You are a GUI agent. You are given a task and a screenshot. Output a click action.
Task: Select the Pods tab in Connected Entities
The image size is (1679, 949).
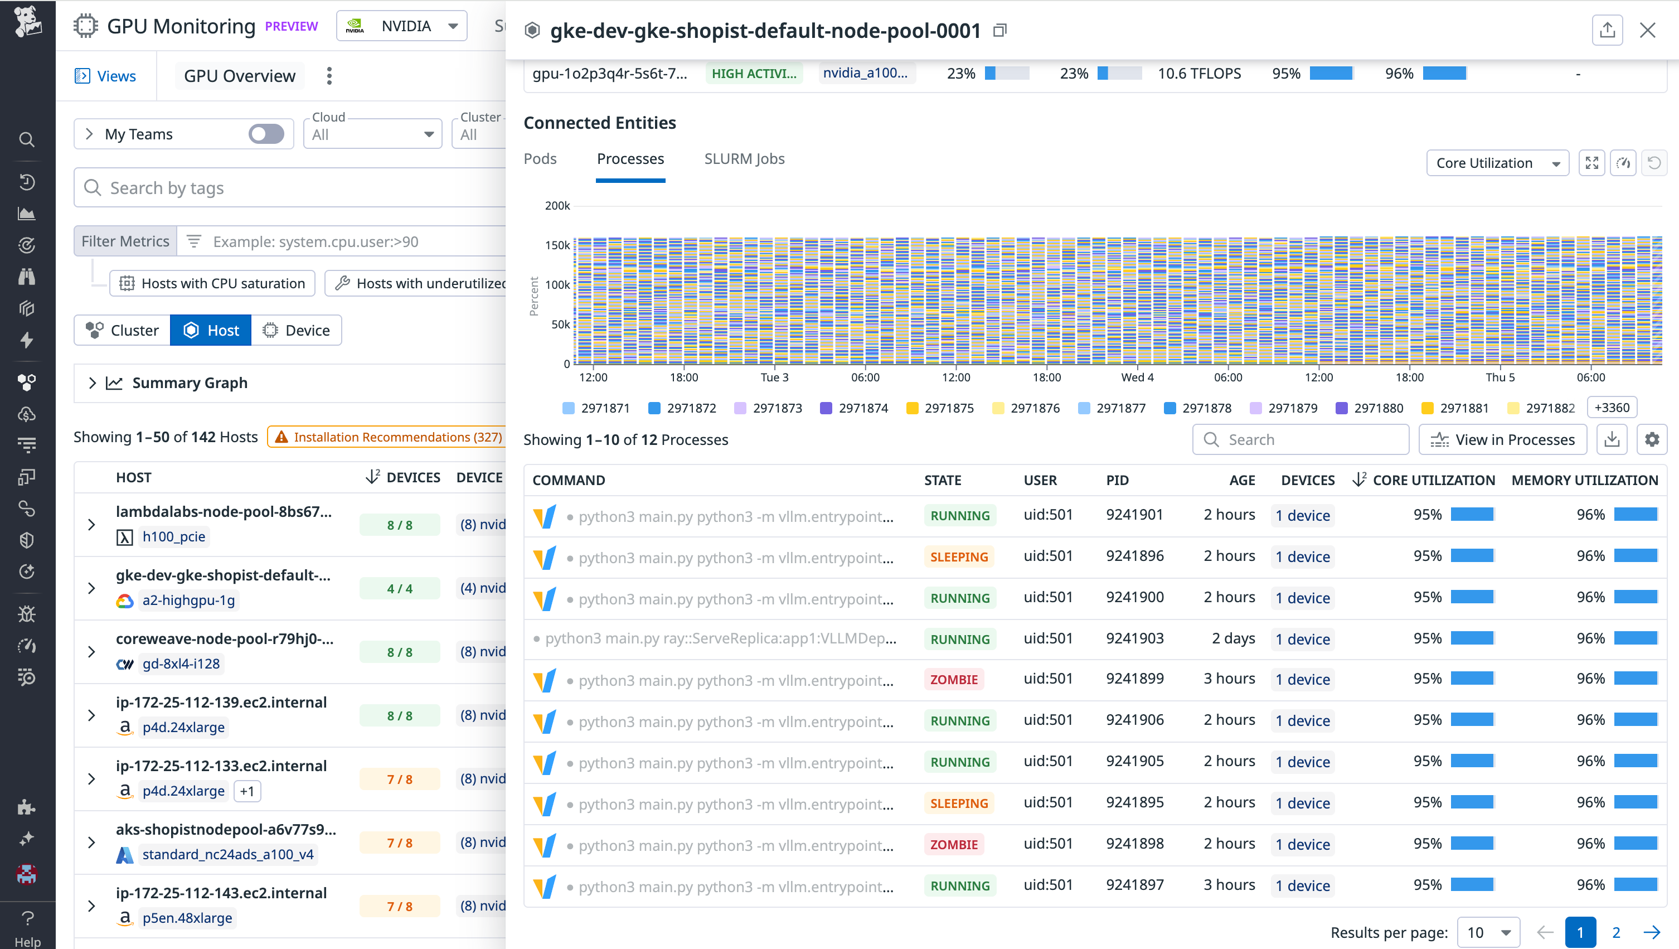click(x=540, y=158)
